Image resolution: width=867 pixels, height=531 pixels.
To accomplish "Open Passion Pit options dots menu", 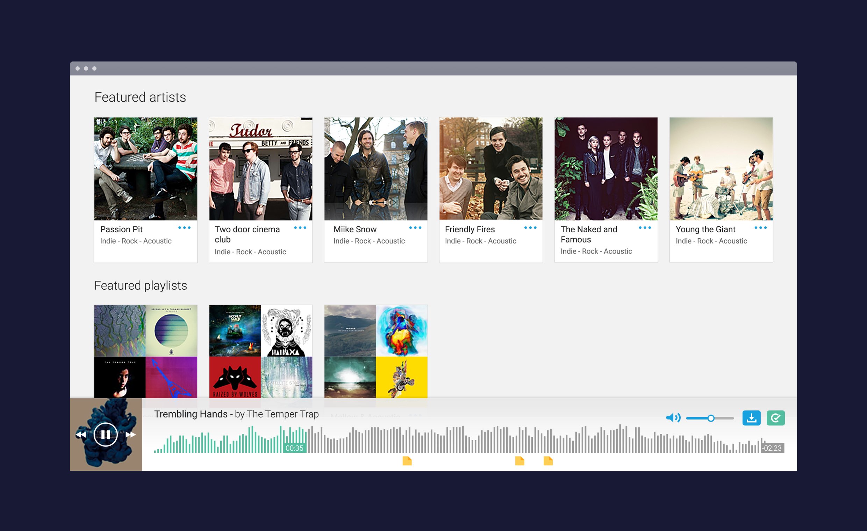I will tap(184, 228).
